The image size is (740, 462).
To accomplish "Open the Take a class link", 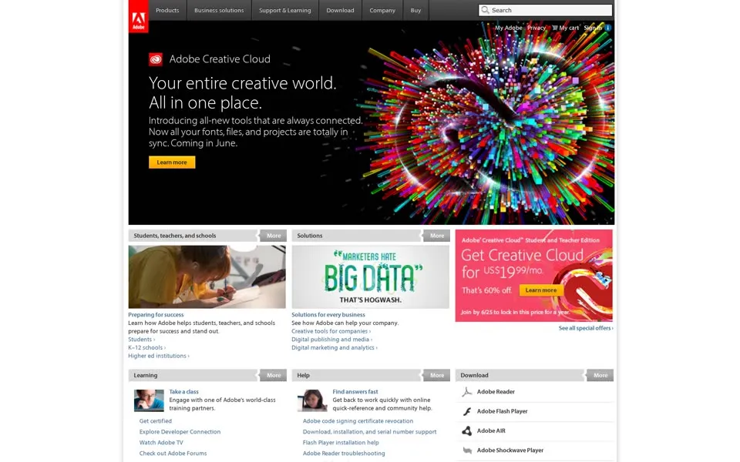I will 183,392.
